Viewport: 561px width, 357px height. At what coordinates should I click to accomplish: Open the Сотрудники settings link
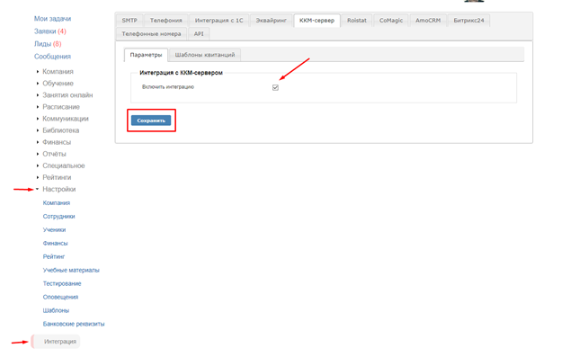pyautogui.click(x=58, y=217)
